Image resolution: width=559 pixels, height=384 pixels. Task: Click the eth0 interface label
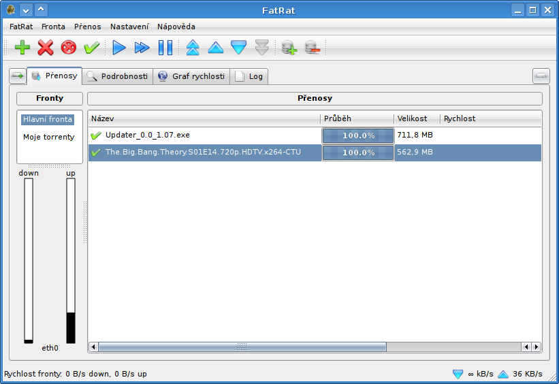click(50, 348)
